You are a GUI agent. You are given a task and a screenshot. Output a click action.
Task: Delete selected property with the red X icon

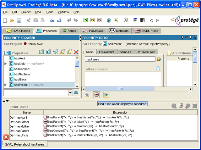(x=76, y=52)
